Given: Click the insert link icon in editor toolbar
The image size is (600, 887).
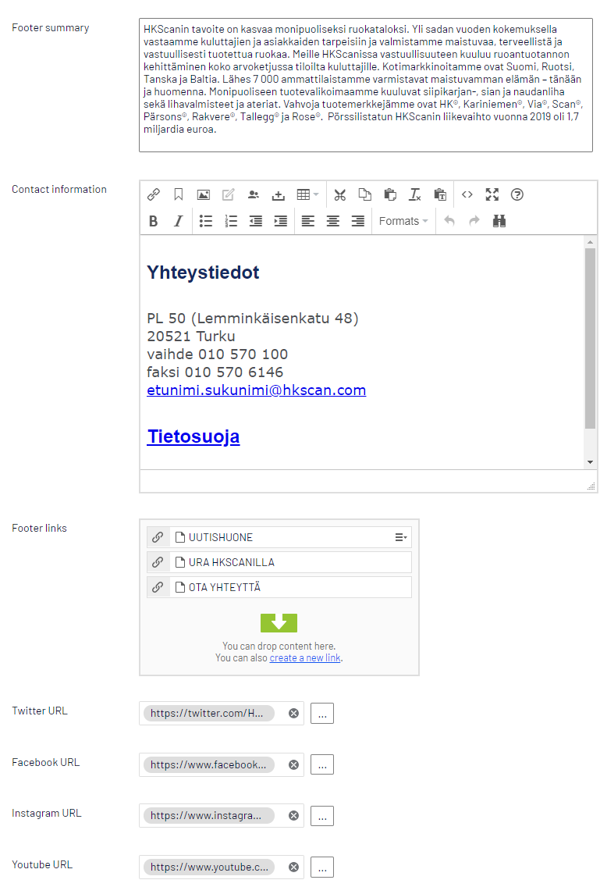Looking at the screenshot, I should pos(154,194).
